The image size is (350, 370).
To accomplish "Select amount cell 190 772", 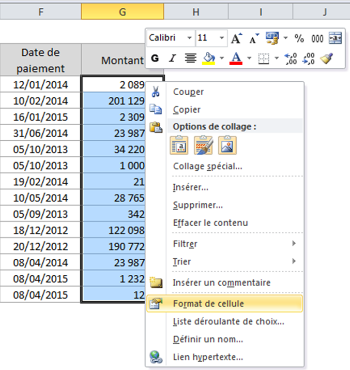I will (x=114, y=246).
